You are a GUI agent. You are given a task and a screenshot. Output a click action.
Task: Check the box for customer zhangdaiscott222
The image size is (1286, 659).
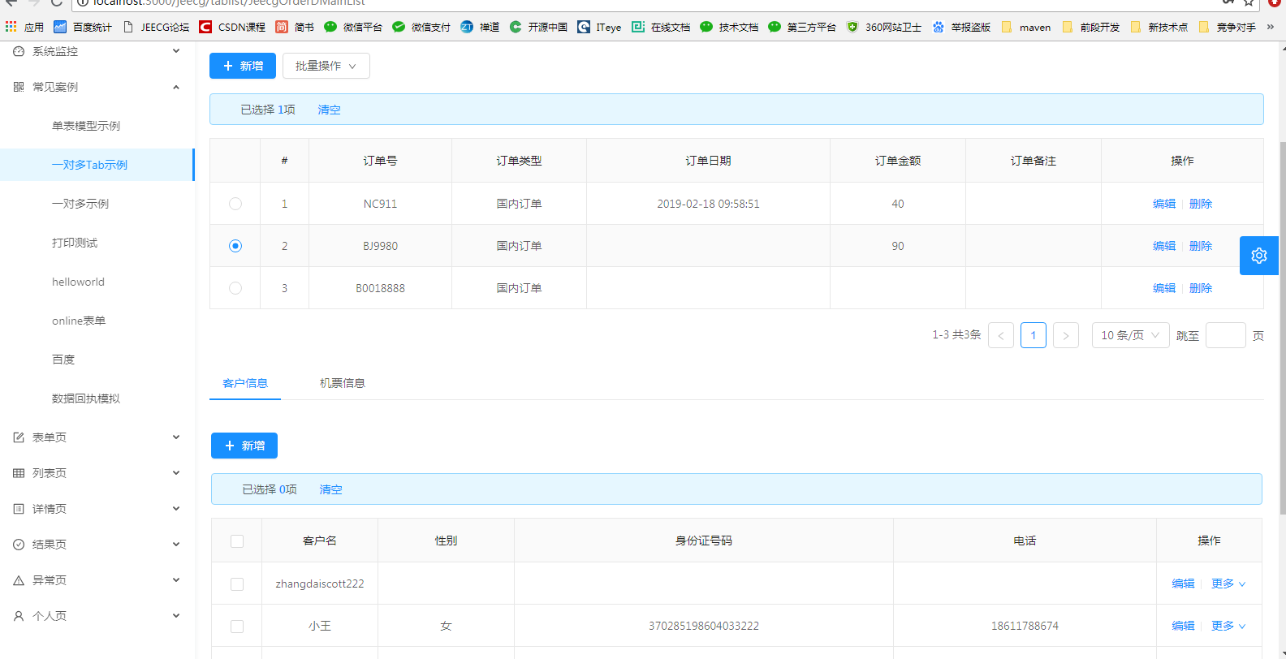pyautogui.click(x=237, y=584)
